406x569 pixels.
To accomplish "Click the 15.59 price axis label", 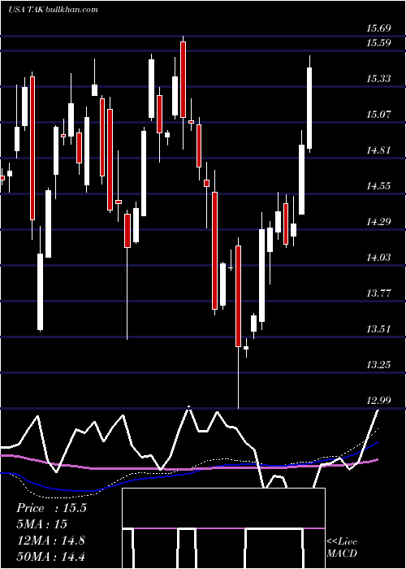I will point(378,43).
